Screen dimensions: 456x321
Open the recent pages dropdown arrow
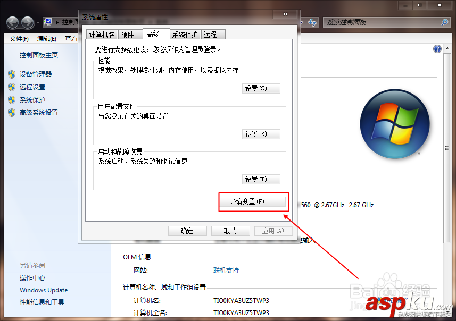(38, 23)
